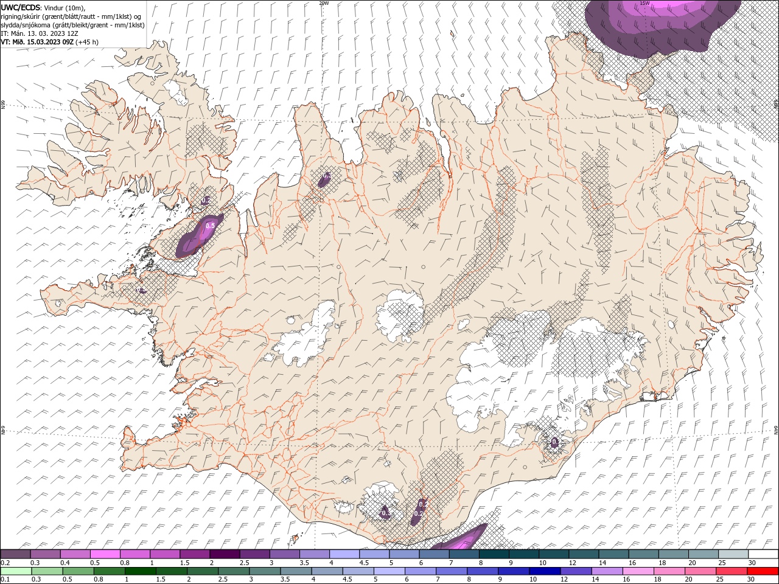
Task: Pick the red swatch after 30 in lower scale
Action: 763,571
